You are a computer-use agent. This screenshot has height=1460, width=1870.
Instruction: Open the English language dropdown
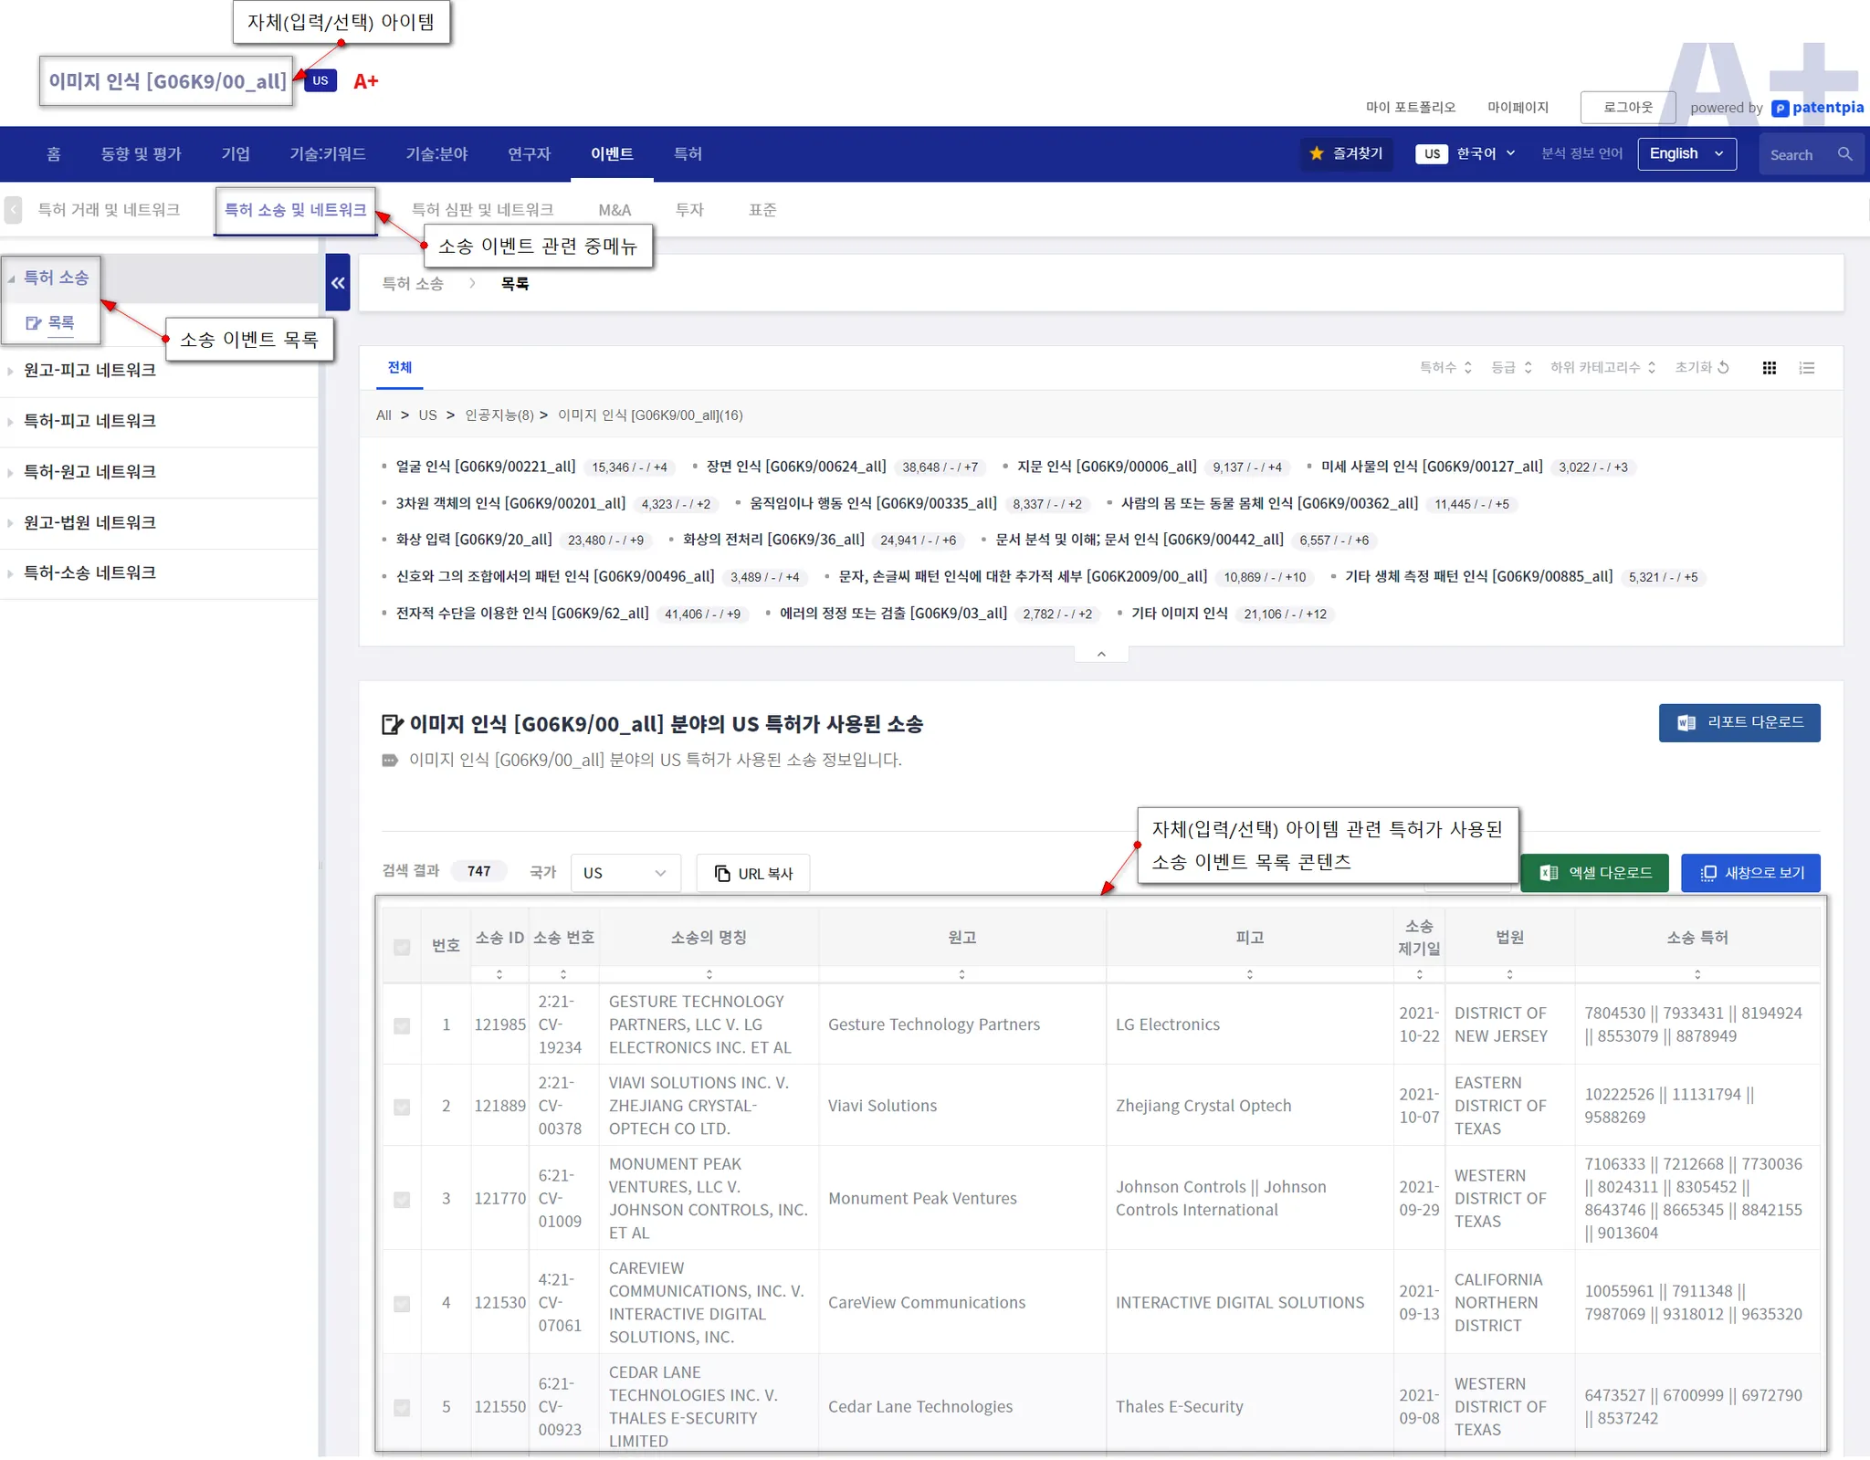tap(1686, 153)
